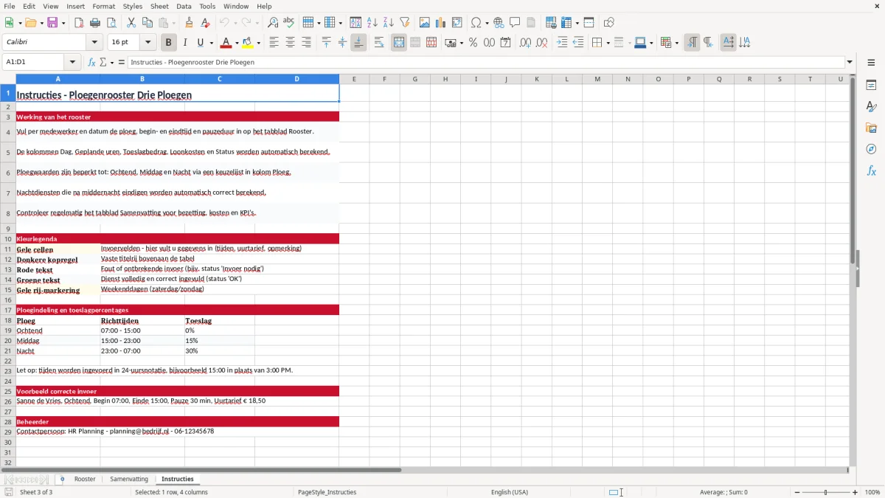Image resolution: width=885 pixels, height=498 pixels.
Task: Click Export as PDF icon
Action: click(79, 23)
